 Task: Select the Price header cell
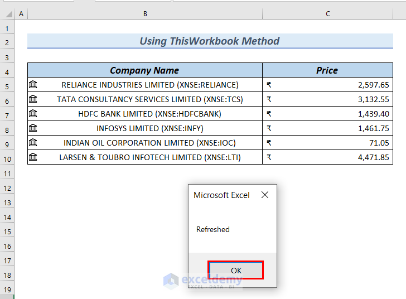327,70
